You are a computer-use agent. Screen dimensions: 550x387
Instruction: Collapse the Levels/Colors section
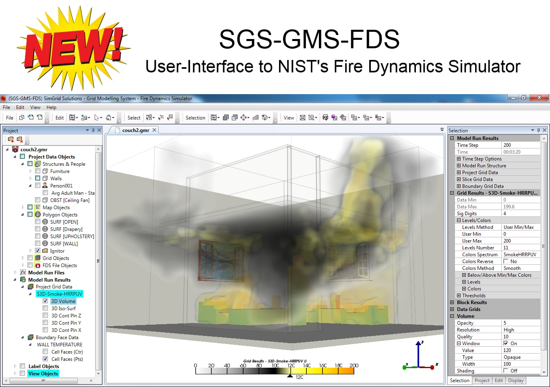pyautogui.click(x=459, y=220)
